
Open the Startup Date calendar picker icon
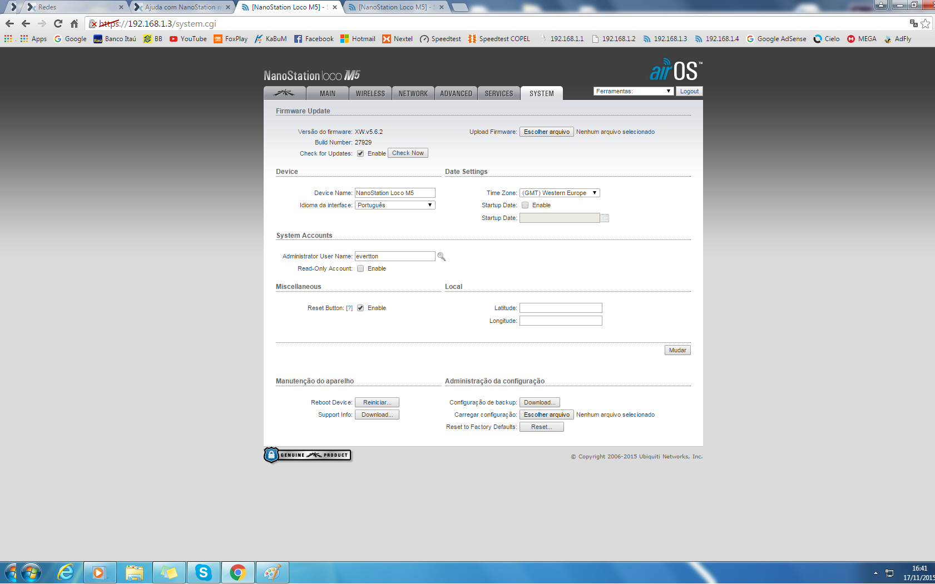(x=605, y=218)
